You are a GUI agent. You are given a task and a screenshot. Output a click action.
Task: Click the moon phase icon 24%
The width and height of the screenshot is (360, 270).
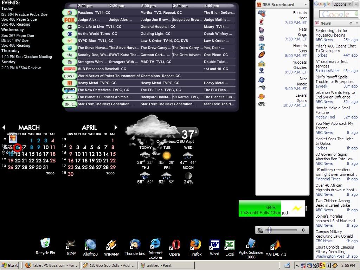click(188, 176)
